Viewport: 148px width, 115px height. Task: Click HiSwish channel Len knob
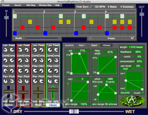(50, 50)
